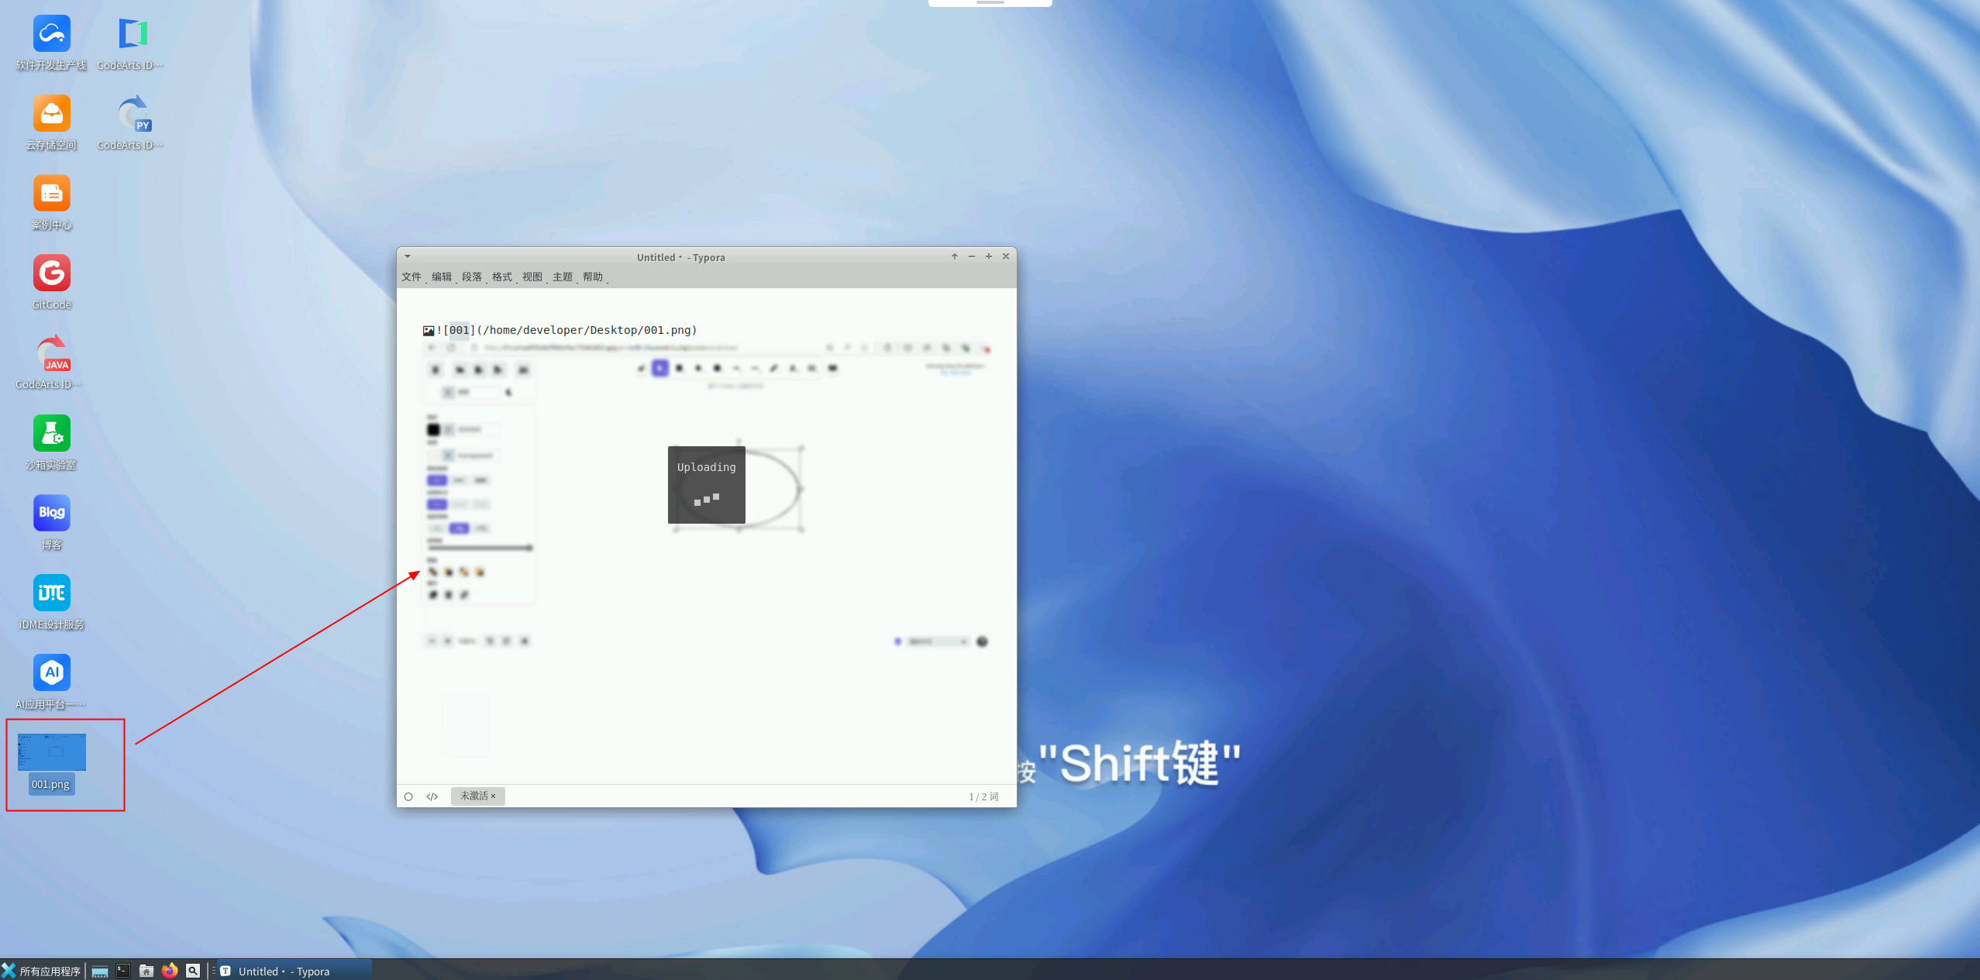1980x980 pixels.
Task: Launch the terminal from taskbar
Action: (x=122, y=971)
